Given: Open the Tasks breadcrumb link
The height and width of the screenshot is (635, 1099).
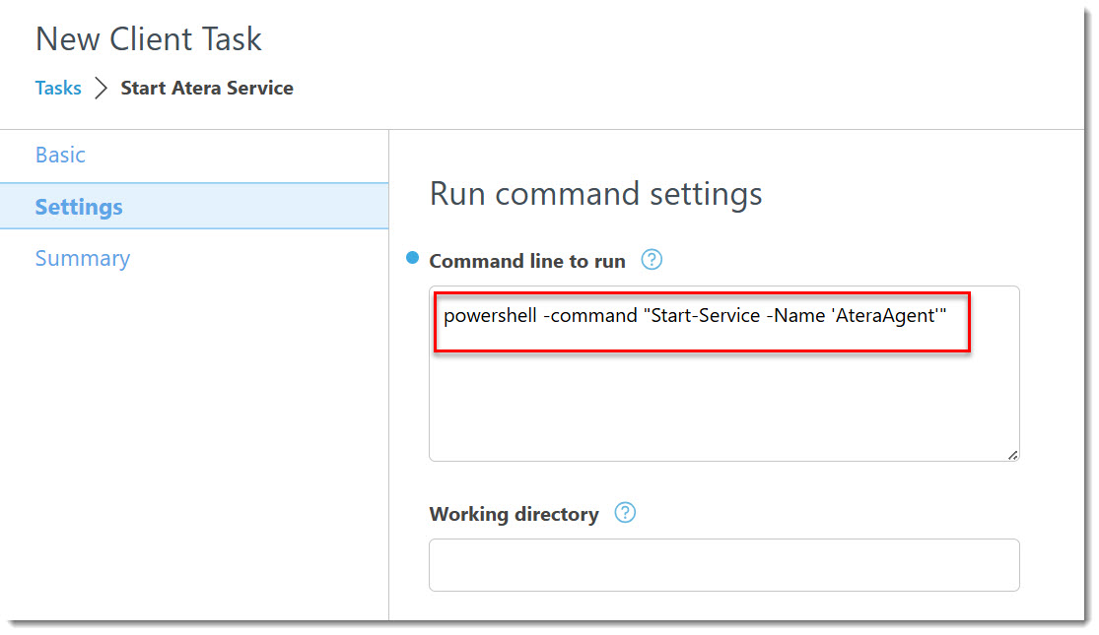Looking at the screenshot, I should click(x=58, y=89).
